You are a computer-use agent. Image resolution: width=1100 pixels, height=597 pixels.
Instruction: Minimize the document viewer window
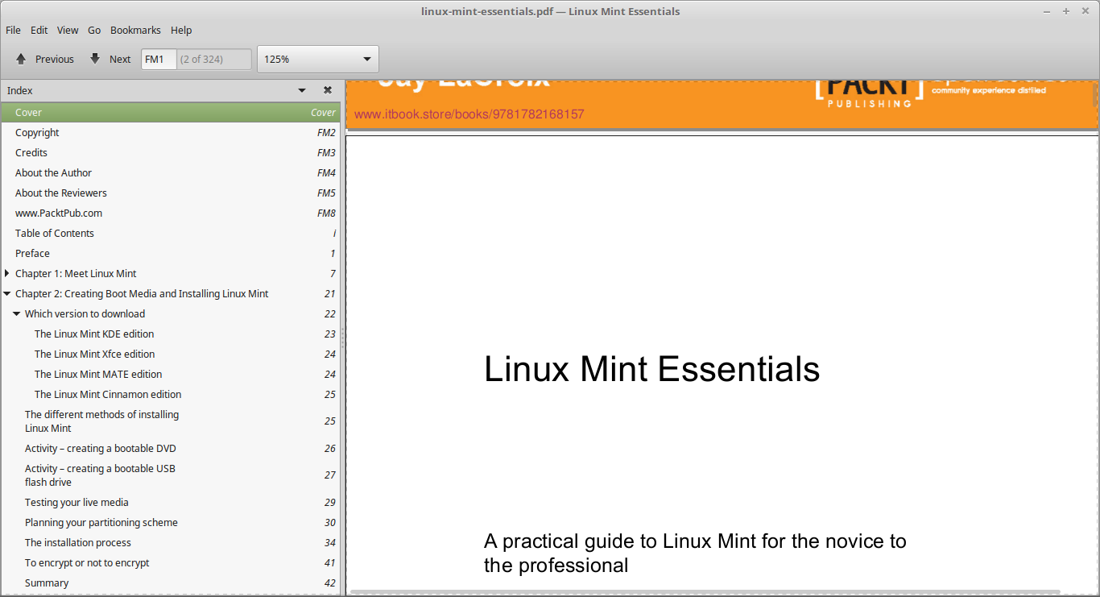click(x=1047, y=11)
